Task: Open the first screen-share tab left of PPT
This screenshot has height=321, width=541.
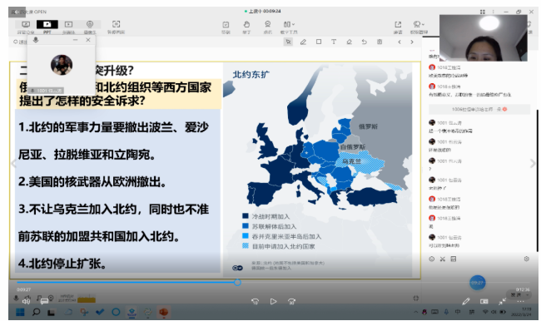Action: pos(26,27)
